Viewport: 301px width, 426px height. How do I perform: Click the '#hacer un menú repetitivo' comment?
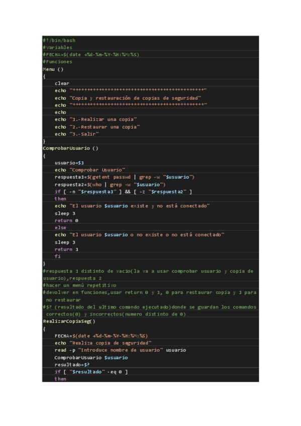point(79,285)
